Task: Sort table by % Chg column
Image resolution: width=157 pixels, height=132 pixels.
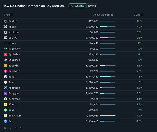Action: click(138, 15)
